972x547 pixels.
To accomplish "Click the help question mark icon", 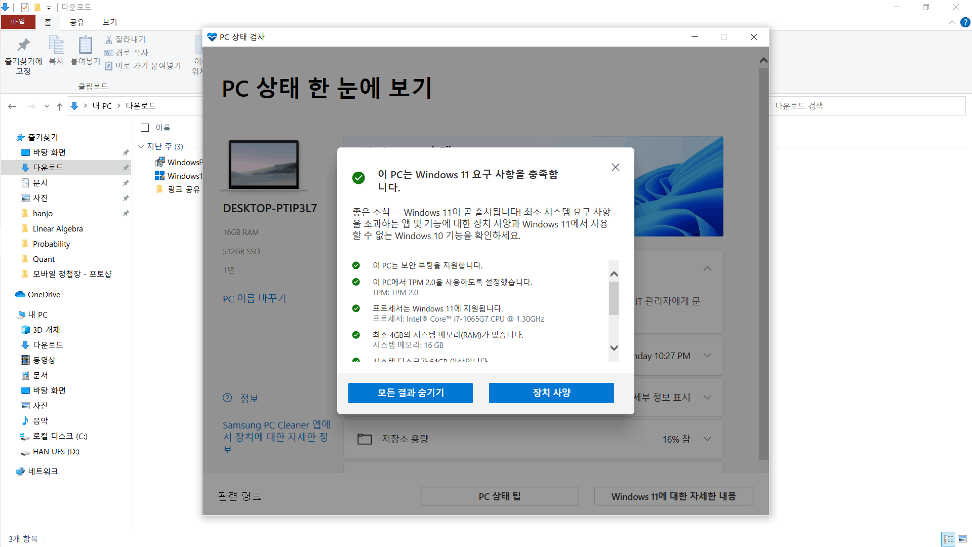I will pyautogui.click(x=965, y=22).
